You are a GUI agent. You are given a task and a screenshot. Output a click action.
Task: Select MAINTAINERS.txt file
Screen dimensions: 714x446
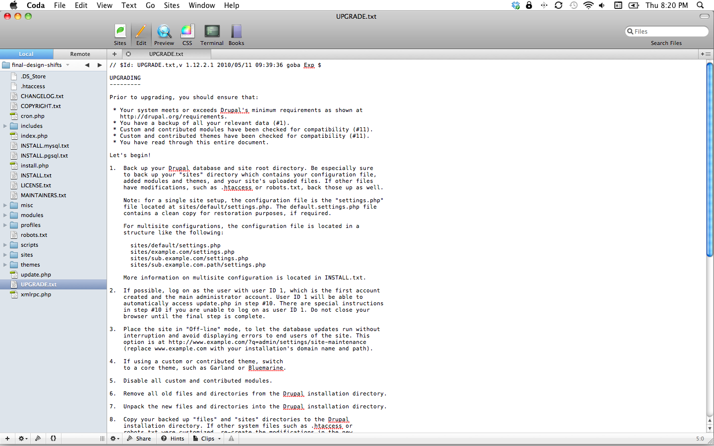(53, 195)
